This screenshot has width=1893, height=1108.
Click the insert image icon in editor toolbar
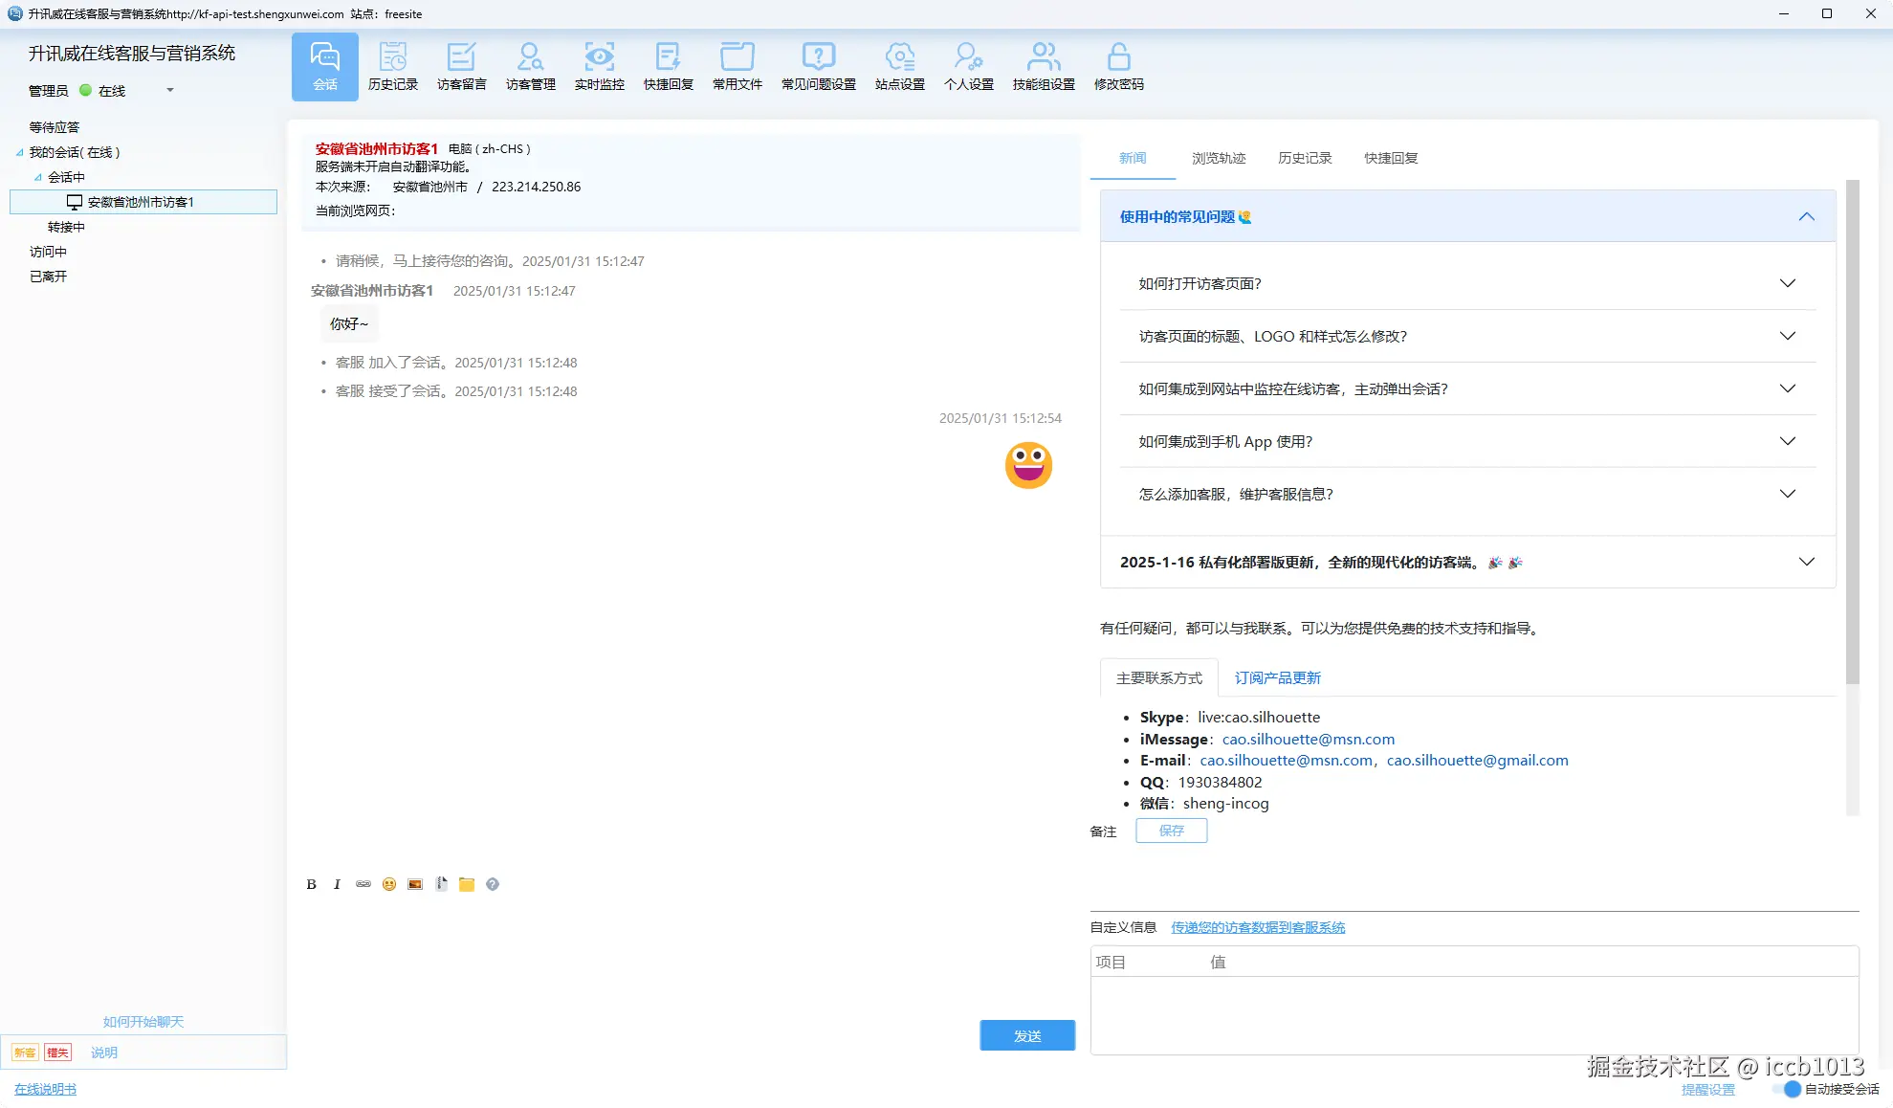point(414,884)
